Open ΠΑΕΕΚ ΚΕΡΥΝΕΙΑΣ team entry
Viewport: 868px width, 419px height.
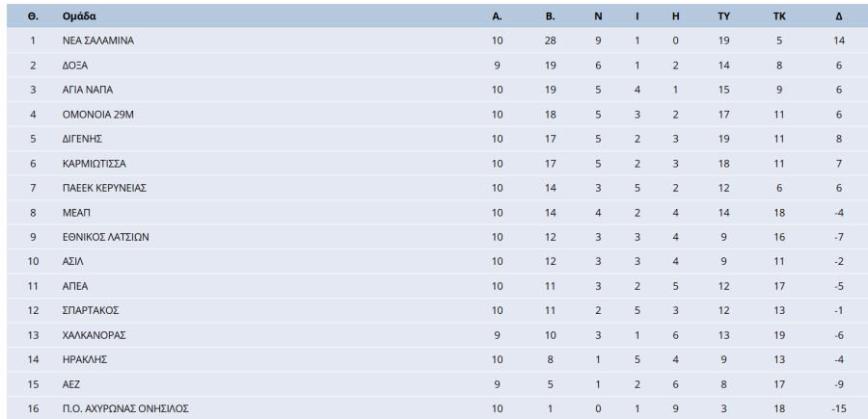point(104,188)
